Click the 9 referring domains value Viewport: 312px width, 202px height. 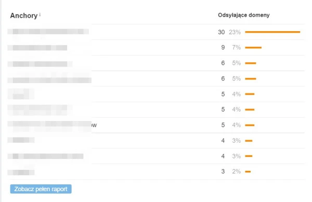click(x=223, y=47)
